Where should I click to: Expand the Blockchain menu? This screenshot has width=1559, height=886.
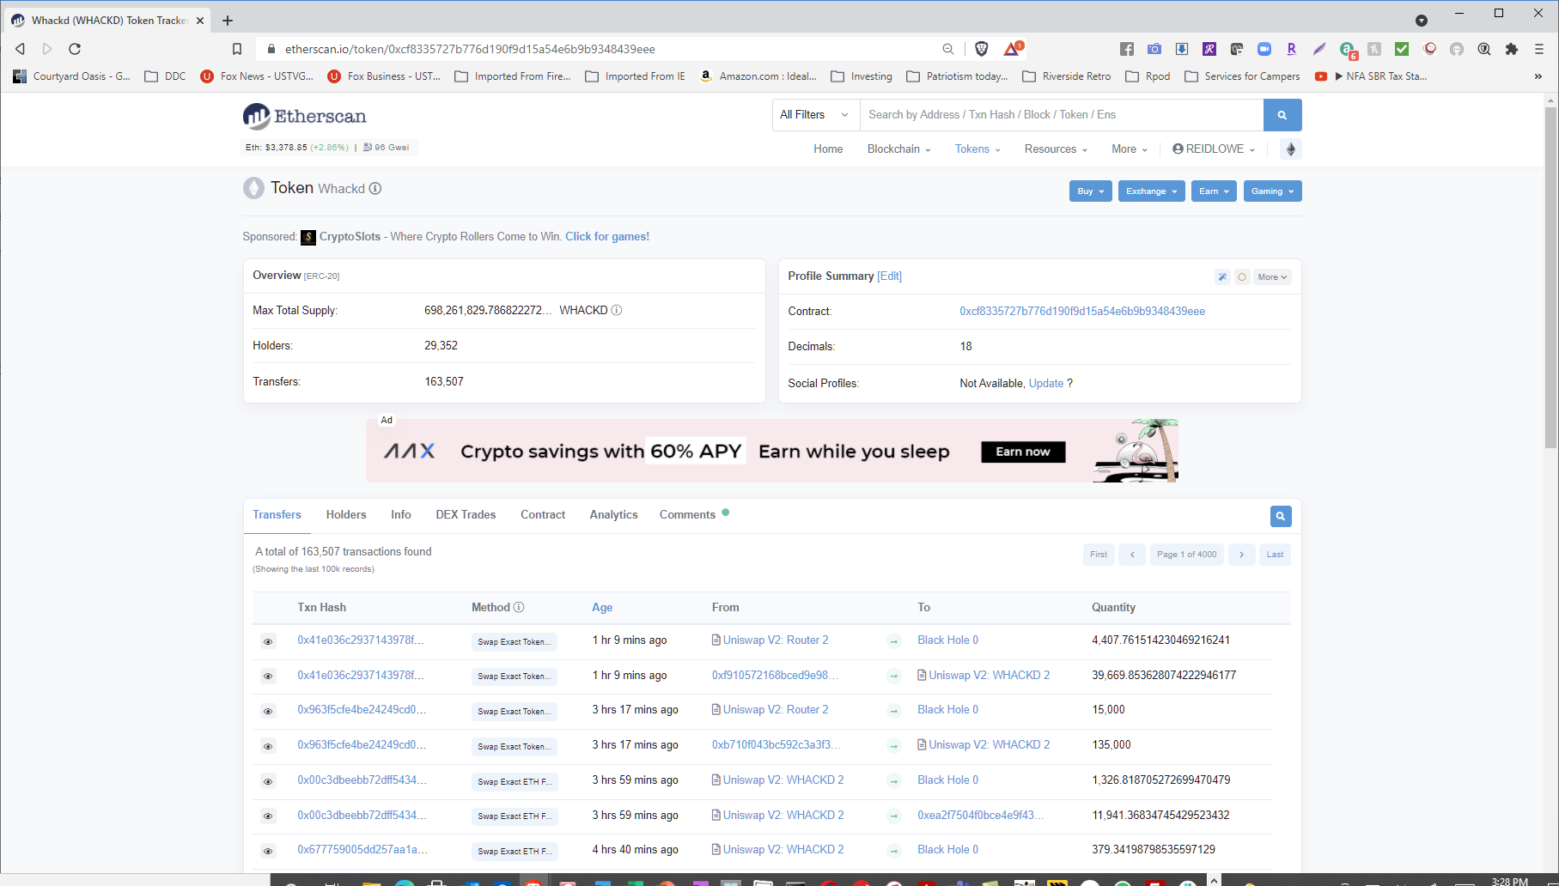(898, 149)
